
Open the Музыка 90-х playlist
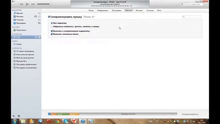[21, 61]
